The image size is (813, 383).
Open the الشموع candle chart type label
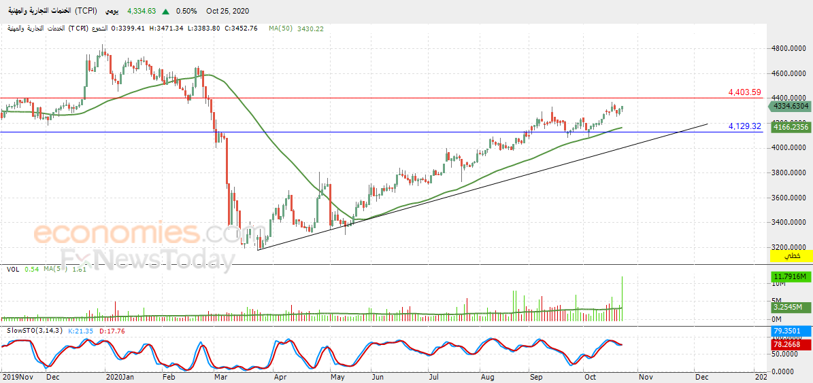pyautogui.click(x=99, y=29)
